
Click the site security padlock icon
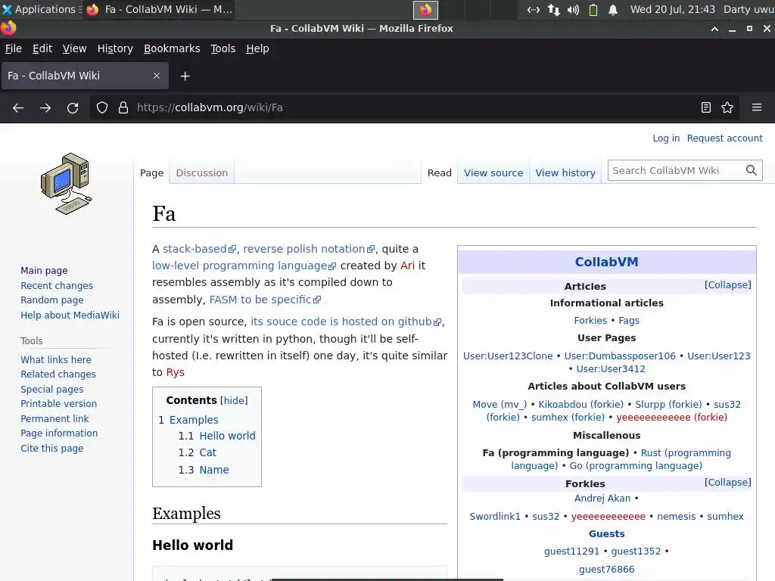coord(123,107)
